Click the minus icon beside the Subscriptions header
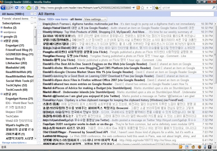Viewport: 217px width, 151px height. tap(32, 23)
